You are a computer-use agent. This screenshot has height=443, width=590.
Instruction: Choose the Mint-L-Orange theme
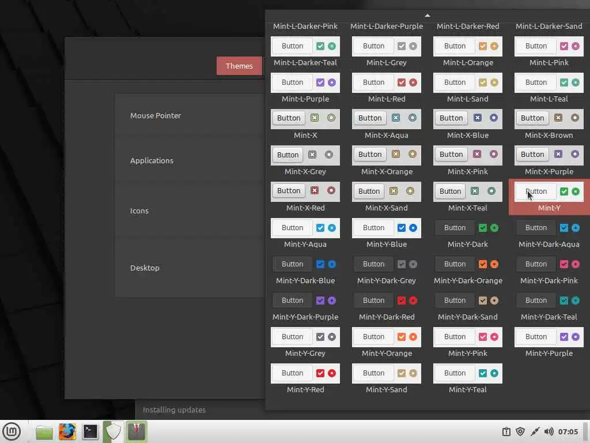coord(468,51)
